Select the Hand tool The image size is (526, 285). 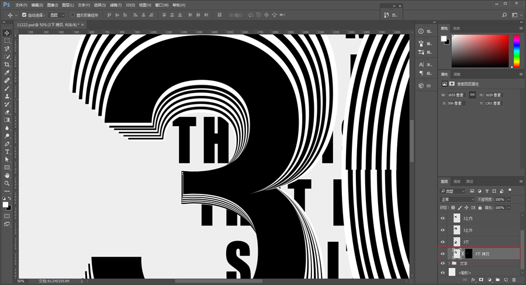tap(6, 175)
